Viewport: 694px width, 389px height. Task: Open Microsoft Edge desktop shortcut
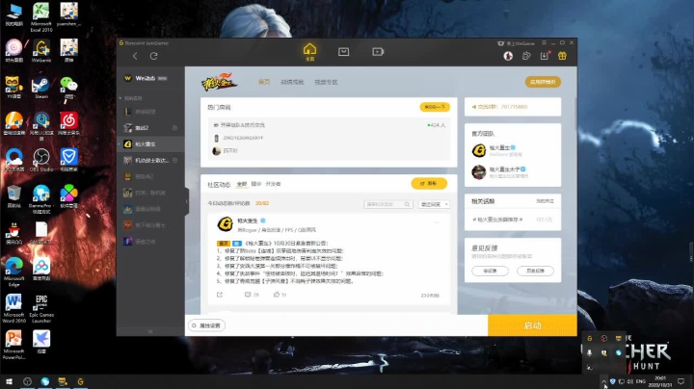point(13,272)
